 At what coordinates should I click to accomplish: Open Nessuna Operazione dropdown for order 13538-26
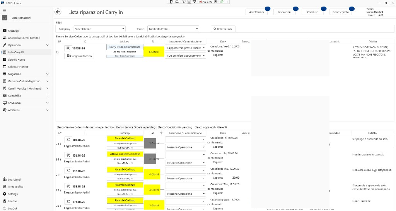[x=185, y=194]
